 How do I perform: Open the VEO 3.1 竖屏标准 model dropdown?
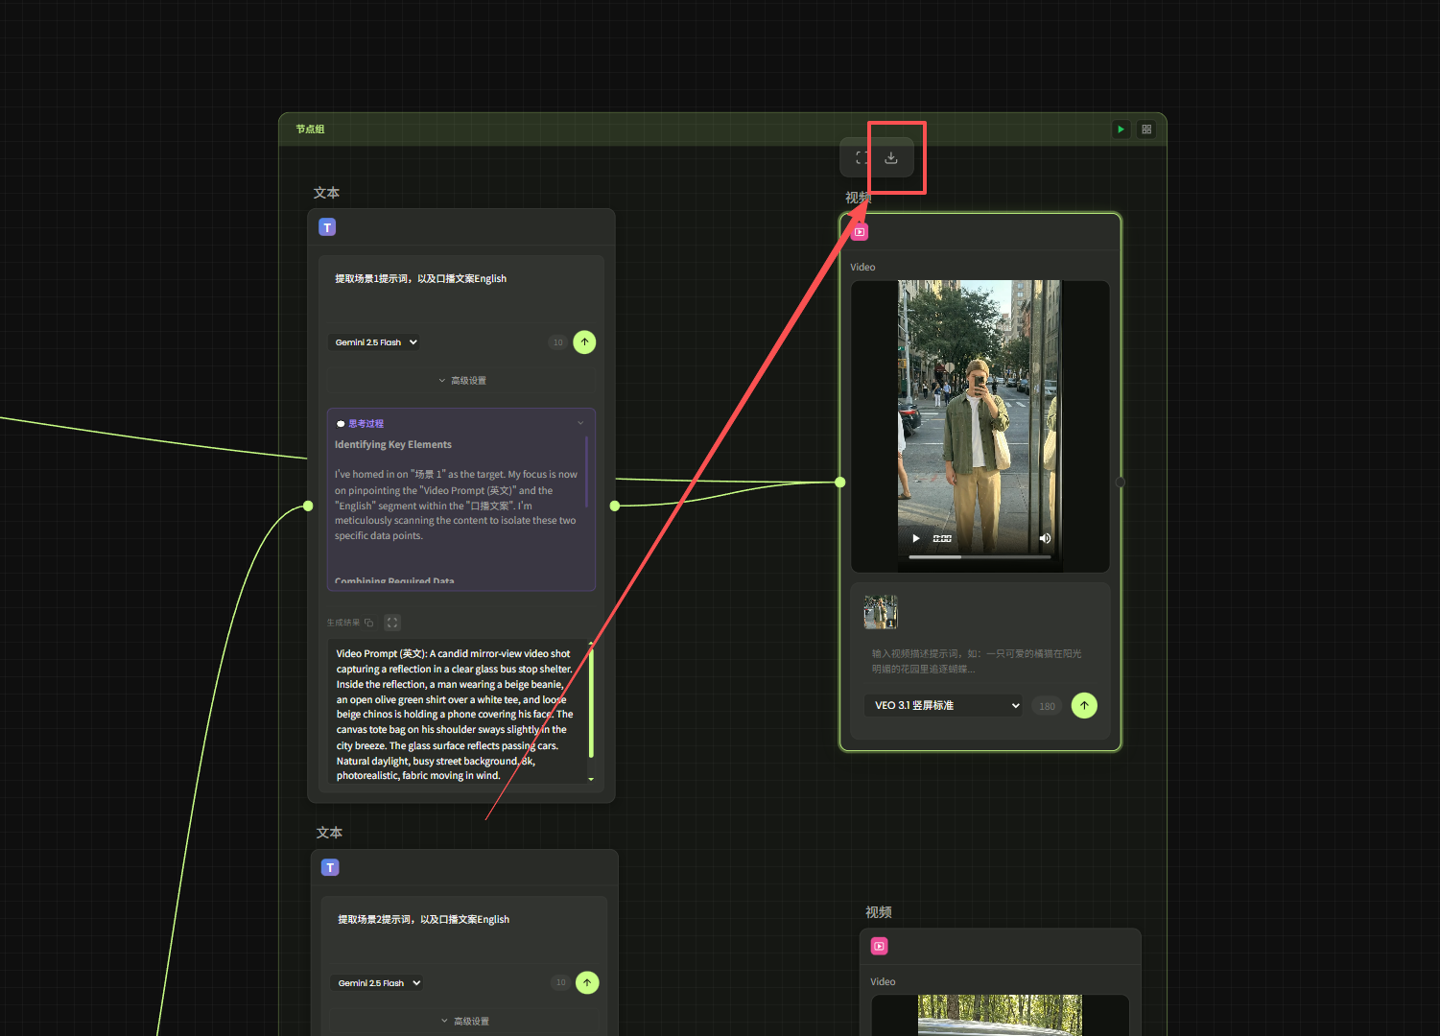click(x=944, y=706)
